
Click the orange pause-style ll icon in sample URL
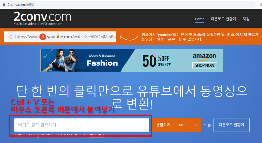(x=43, y=37)
